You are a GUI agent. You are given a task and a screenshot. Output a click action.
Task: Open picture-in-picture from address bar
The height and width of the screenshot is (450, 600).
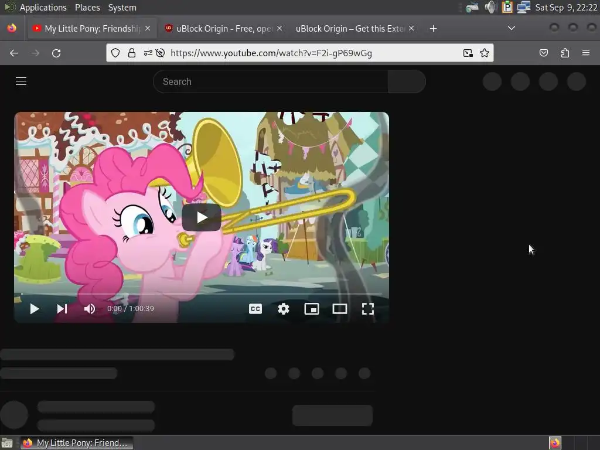pos(468,53)
